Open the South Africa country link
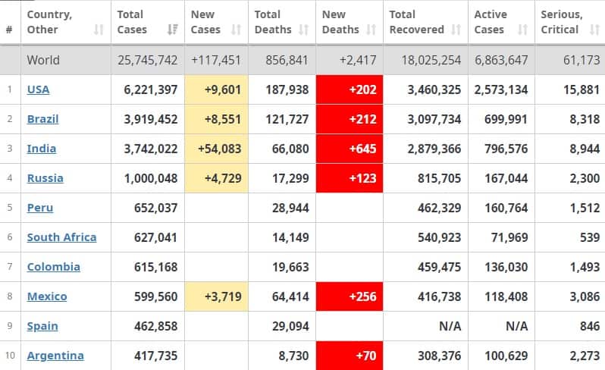This screenshot has height=370, width=605. tap(61, 237)
